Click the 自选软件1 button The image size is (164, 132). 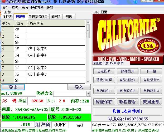pos(104,91)
